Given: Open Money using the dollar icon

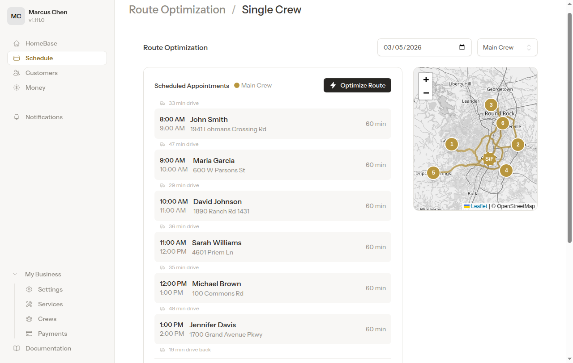Looking at the screenshot, I should (x=17, y=88).
